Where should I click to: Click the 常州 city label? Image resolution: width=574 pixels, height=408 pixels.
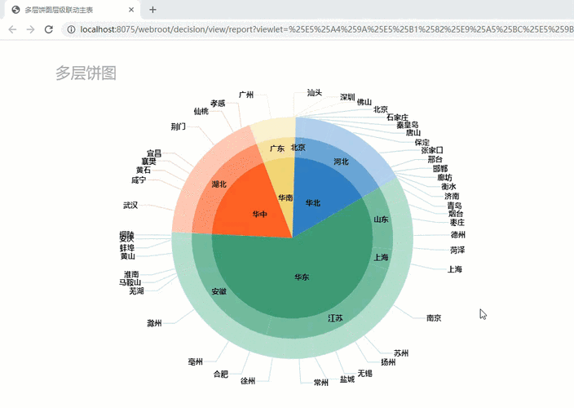point(321,383)
